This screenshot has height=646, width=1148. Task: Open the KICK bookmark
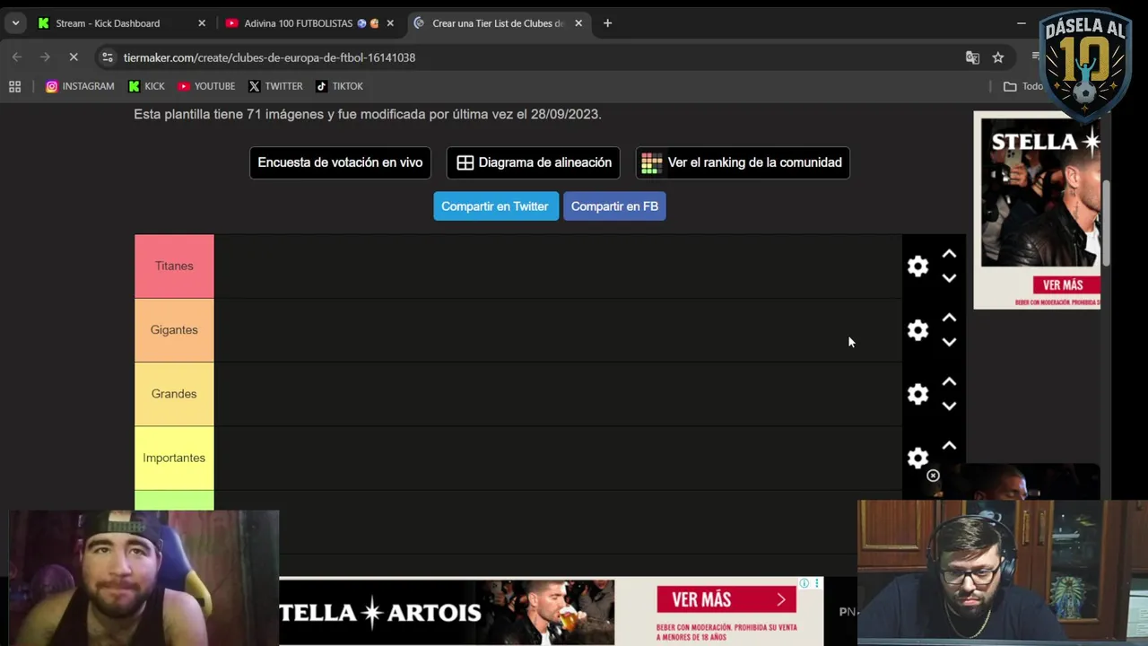(x=146, y=86)
